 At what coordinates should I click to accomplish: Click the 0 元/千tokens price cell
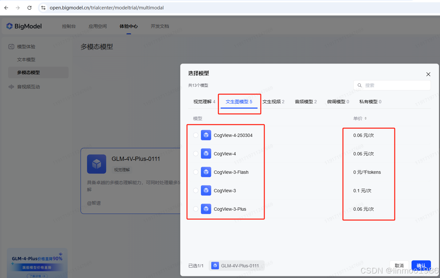click(x=367, y=172)
